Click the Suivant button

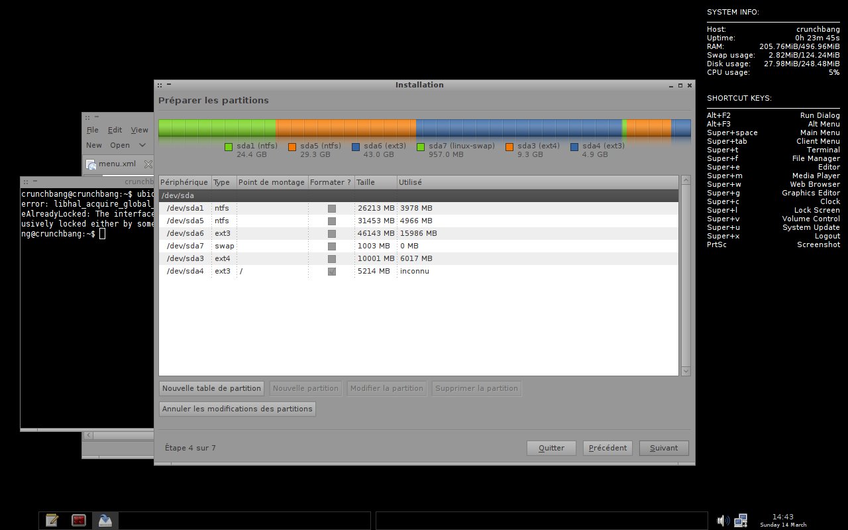(x=664, y=448)
